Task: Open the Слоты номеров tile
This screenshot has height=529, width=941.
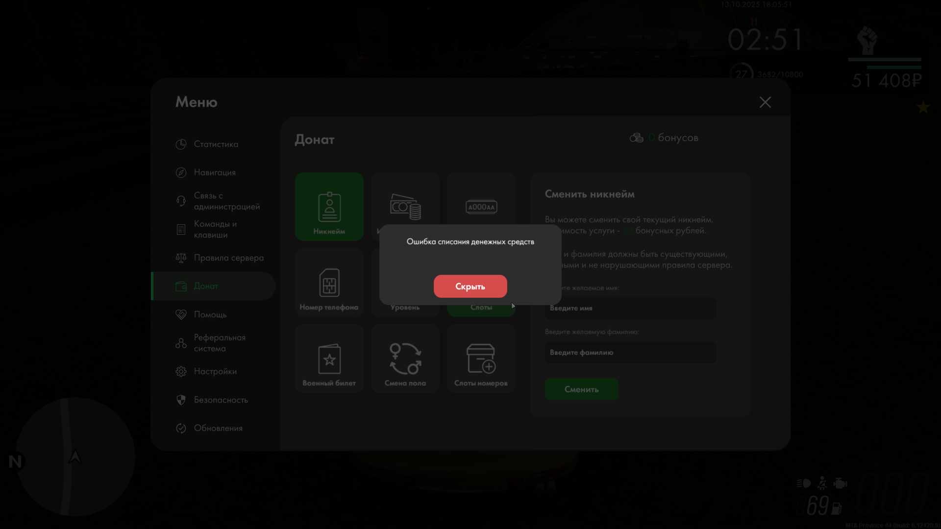Action: coord(481,359)
